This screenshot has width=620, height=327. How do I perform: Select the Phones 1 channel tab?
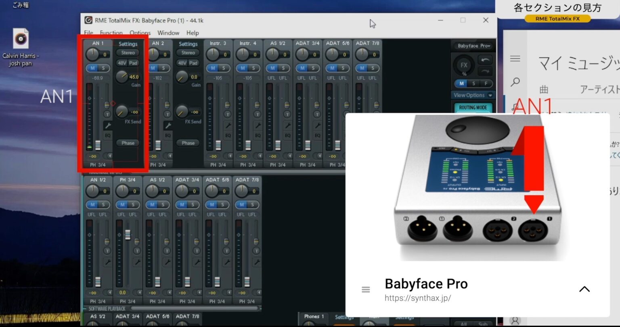pyautogui.click(x=313, y=317)
